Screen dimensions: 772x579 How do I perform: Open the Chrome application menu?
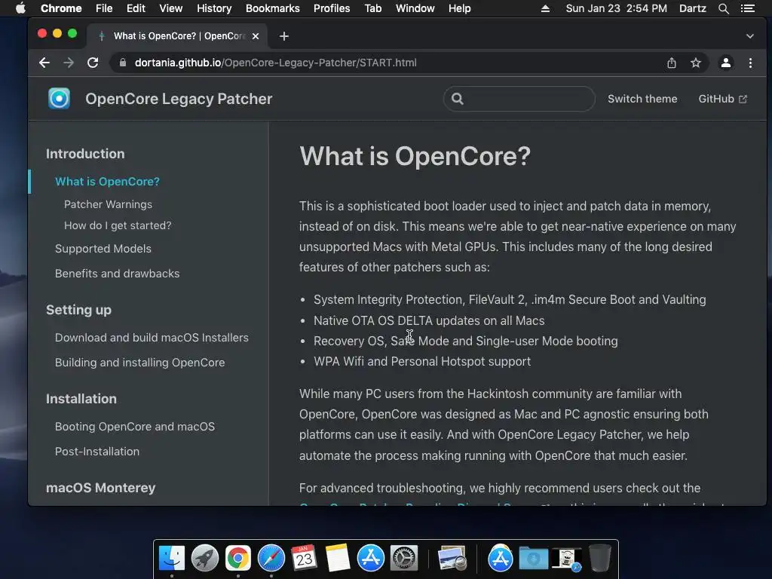coord(61,8)
